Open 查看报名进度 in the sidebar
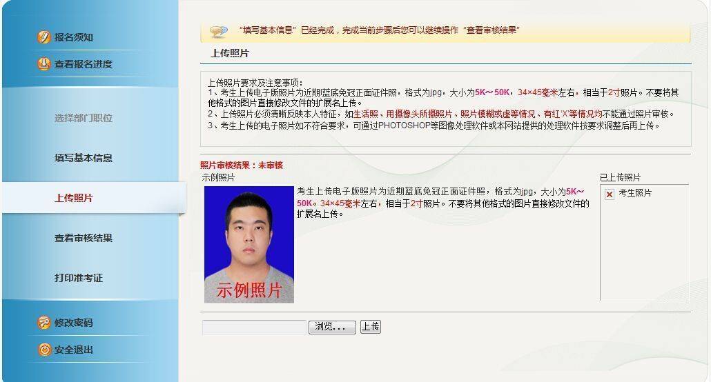 click(84, 64)
